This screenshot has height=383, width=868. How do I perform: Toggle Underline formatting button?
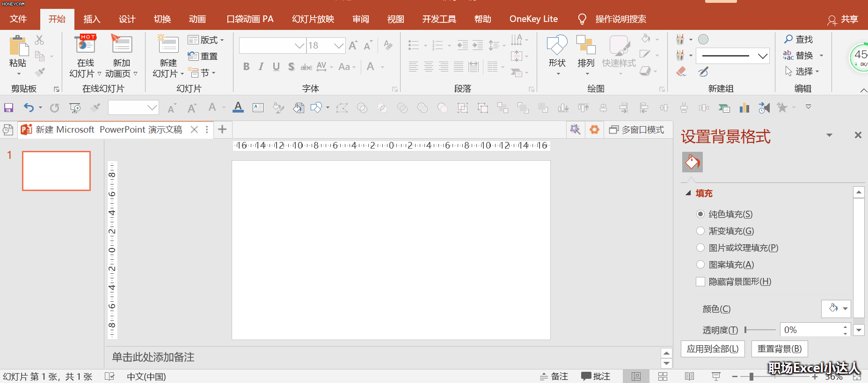276,67
